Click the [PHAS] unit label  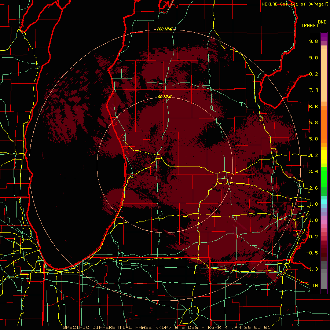point(310,25)
